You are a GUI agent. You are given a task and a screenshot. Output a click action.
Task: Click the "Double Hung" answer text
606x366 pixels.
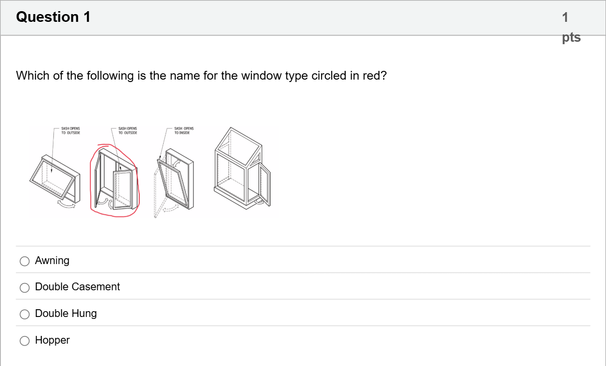66,314
